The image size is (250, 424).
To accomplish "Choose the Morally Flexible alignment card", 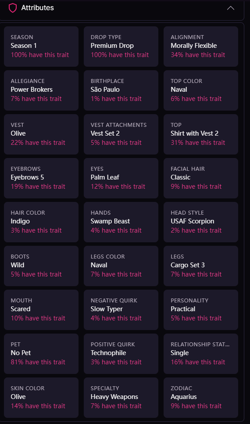I will pyautogui.click(x=201, y=47).
